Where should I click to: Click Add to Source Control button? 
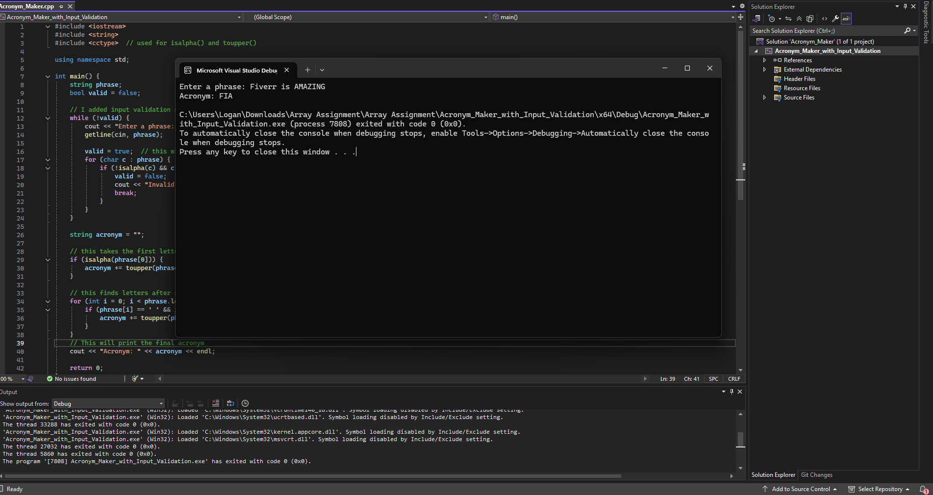[x=800, y=489]
